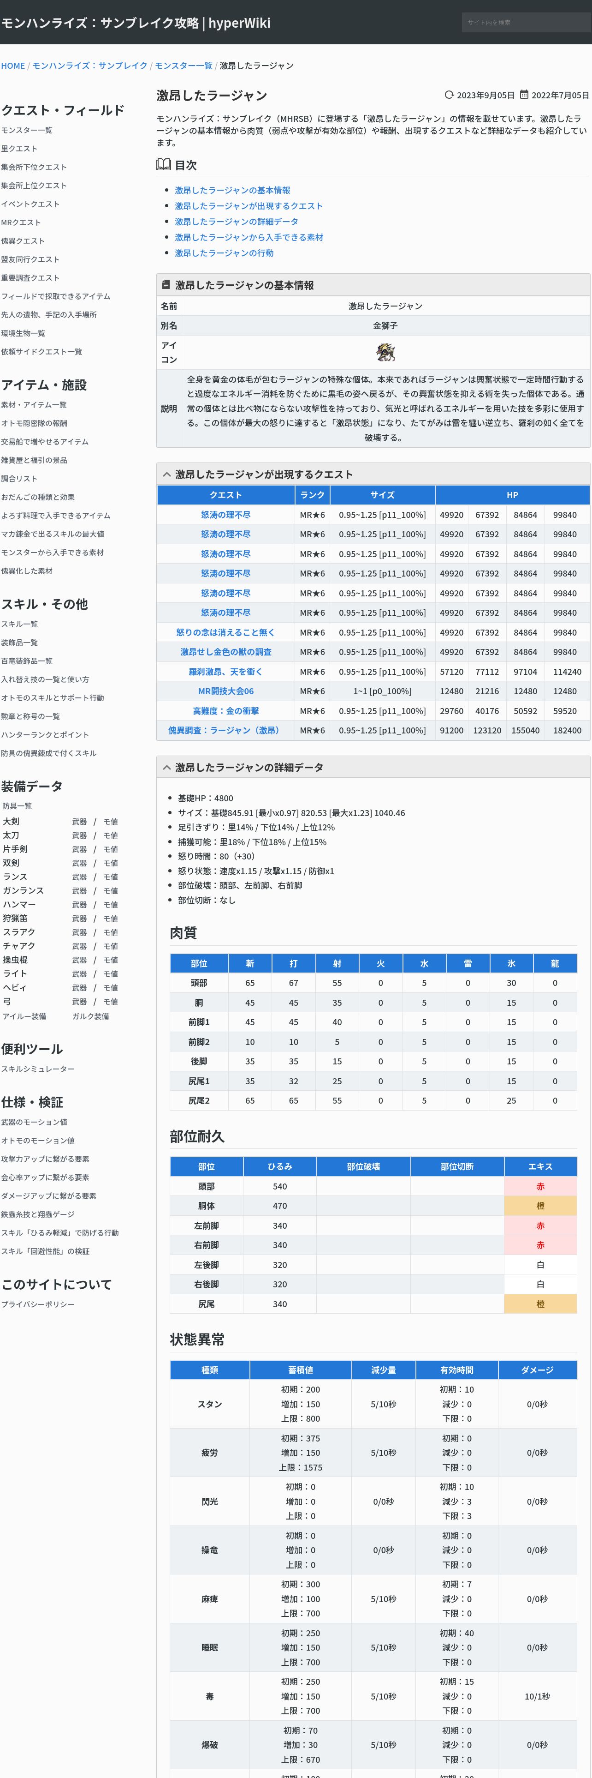Click the スタン row label

(x=209, y=1404)
